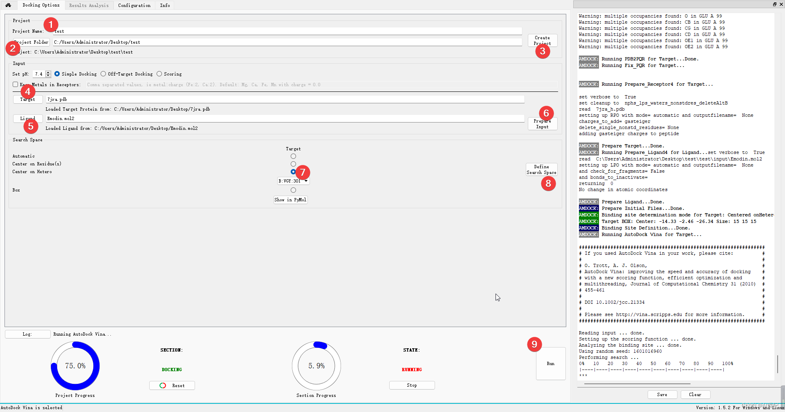Image resolution: width=785 pixels, height=412 pixels.
Task: Click the Log button
Action: click(28, 334)
